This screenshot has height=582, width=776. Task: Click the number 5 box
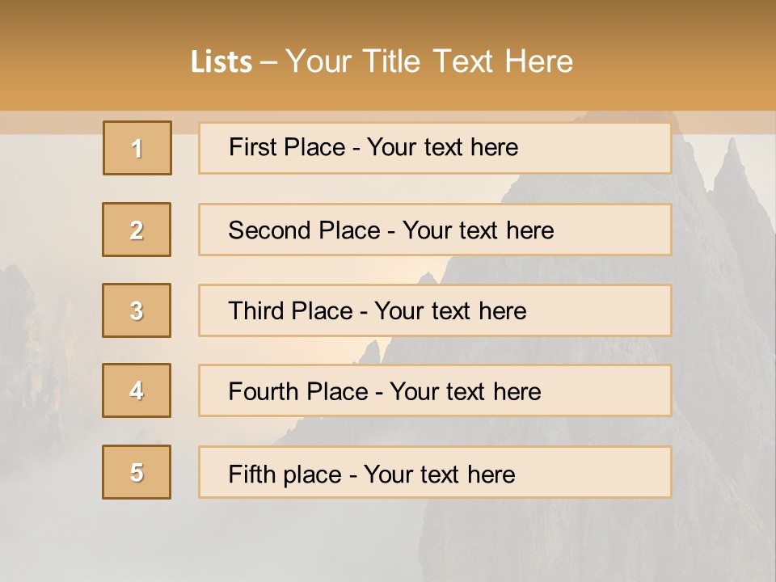(x=137, y=472)
